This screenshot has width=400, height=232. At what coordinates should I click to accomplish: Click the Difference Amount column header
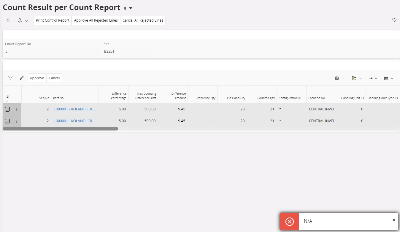(179, 96)
